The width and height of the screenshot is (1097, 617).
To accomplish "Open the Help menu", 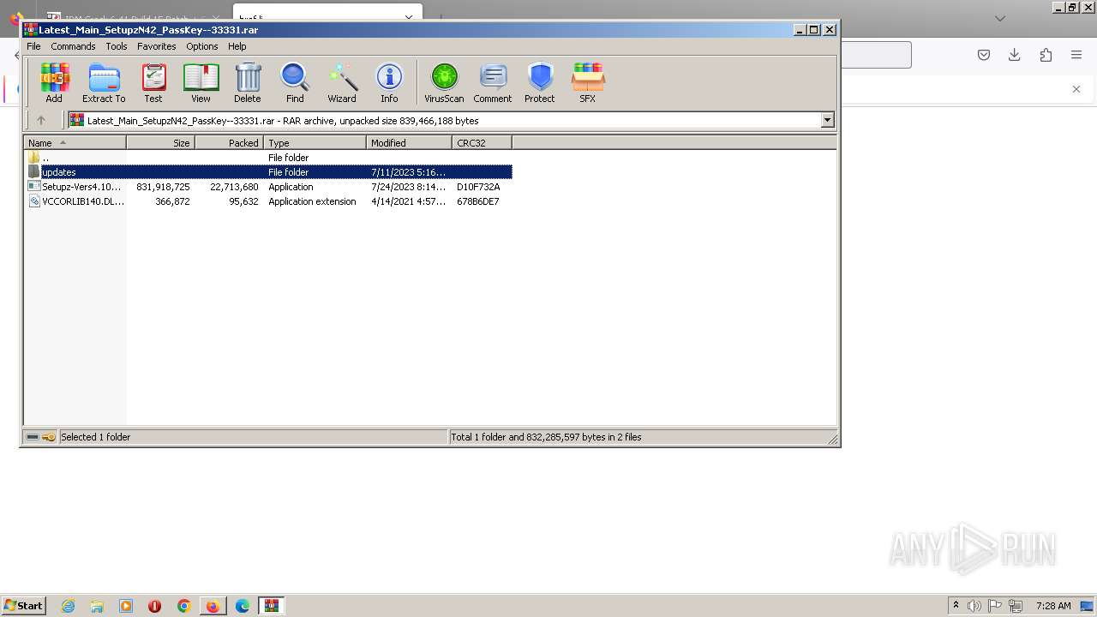I will click(x=237, y=46).
